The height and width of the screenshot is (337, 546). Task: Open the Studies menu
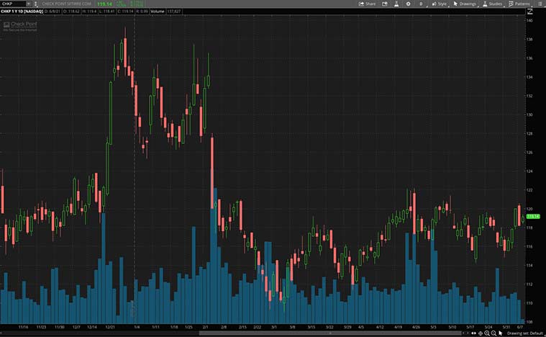(x=492, y=4)
